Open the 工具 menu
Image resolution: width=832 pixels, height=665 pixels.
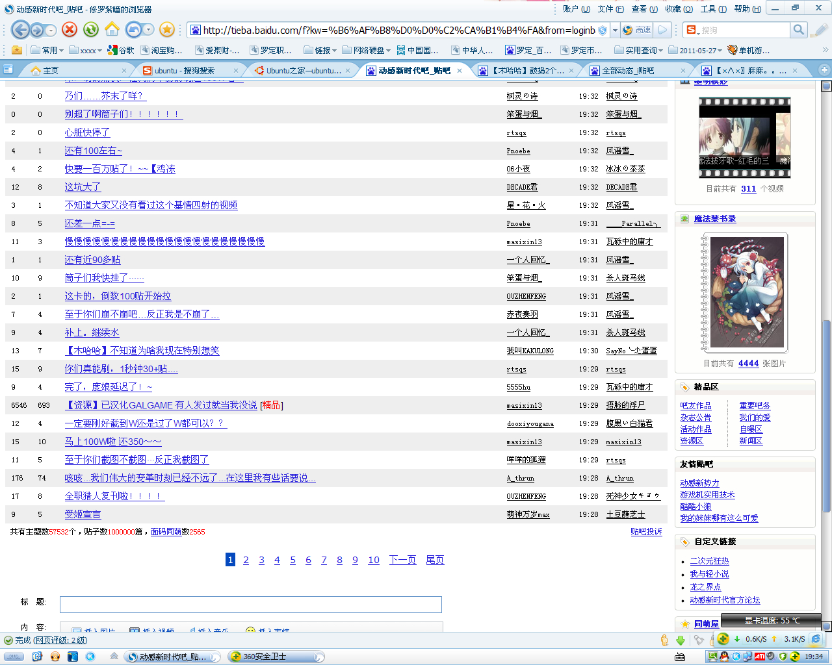tap(713, 9)
